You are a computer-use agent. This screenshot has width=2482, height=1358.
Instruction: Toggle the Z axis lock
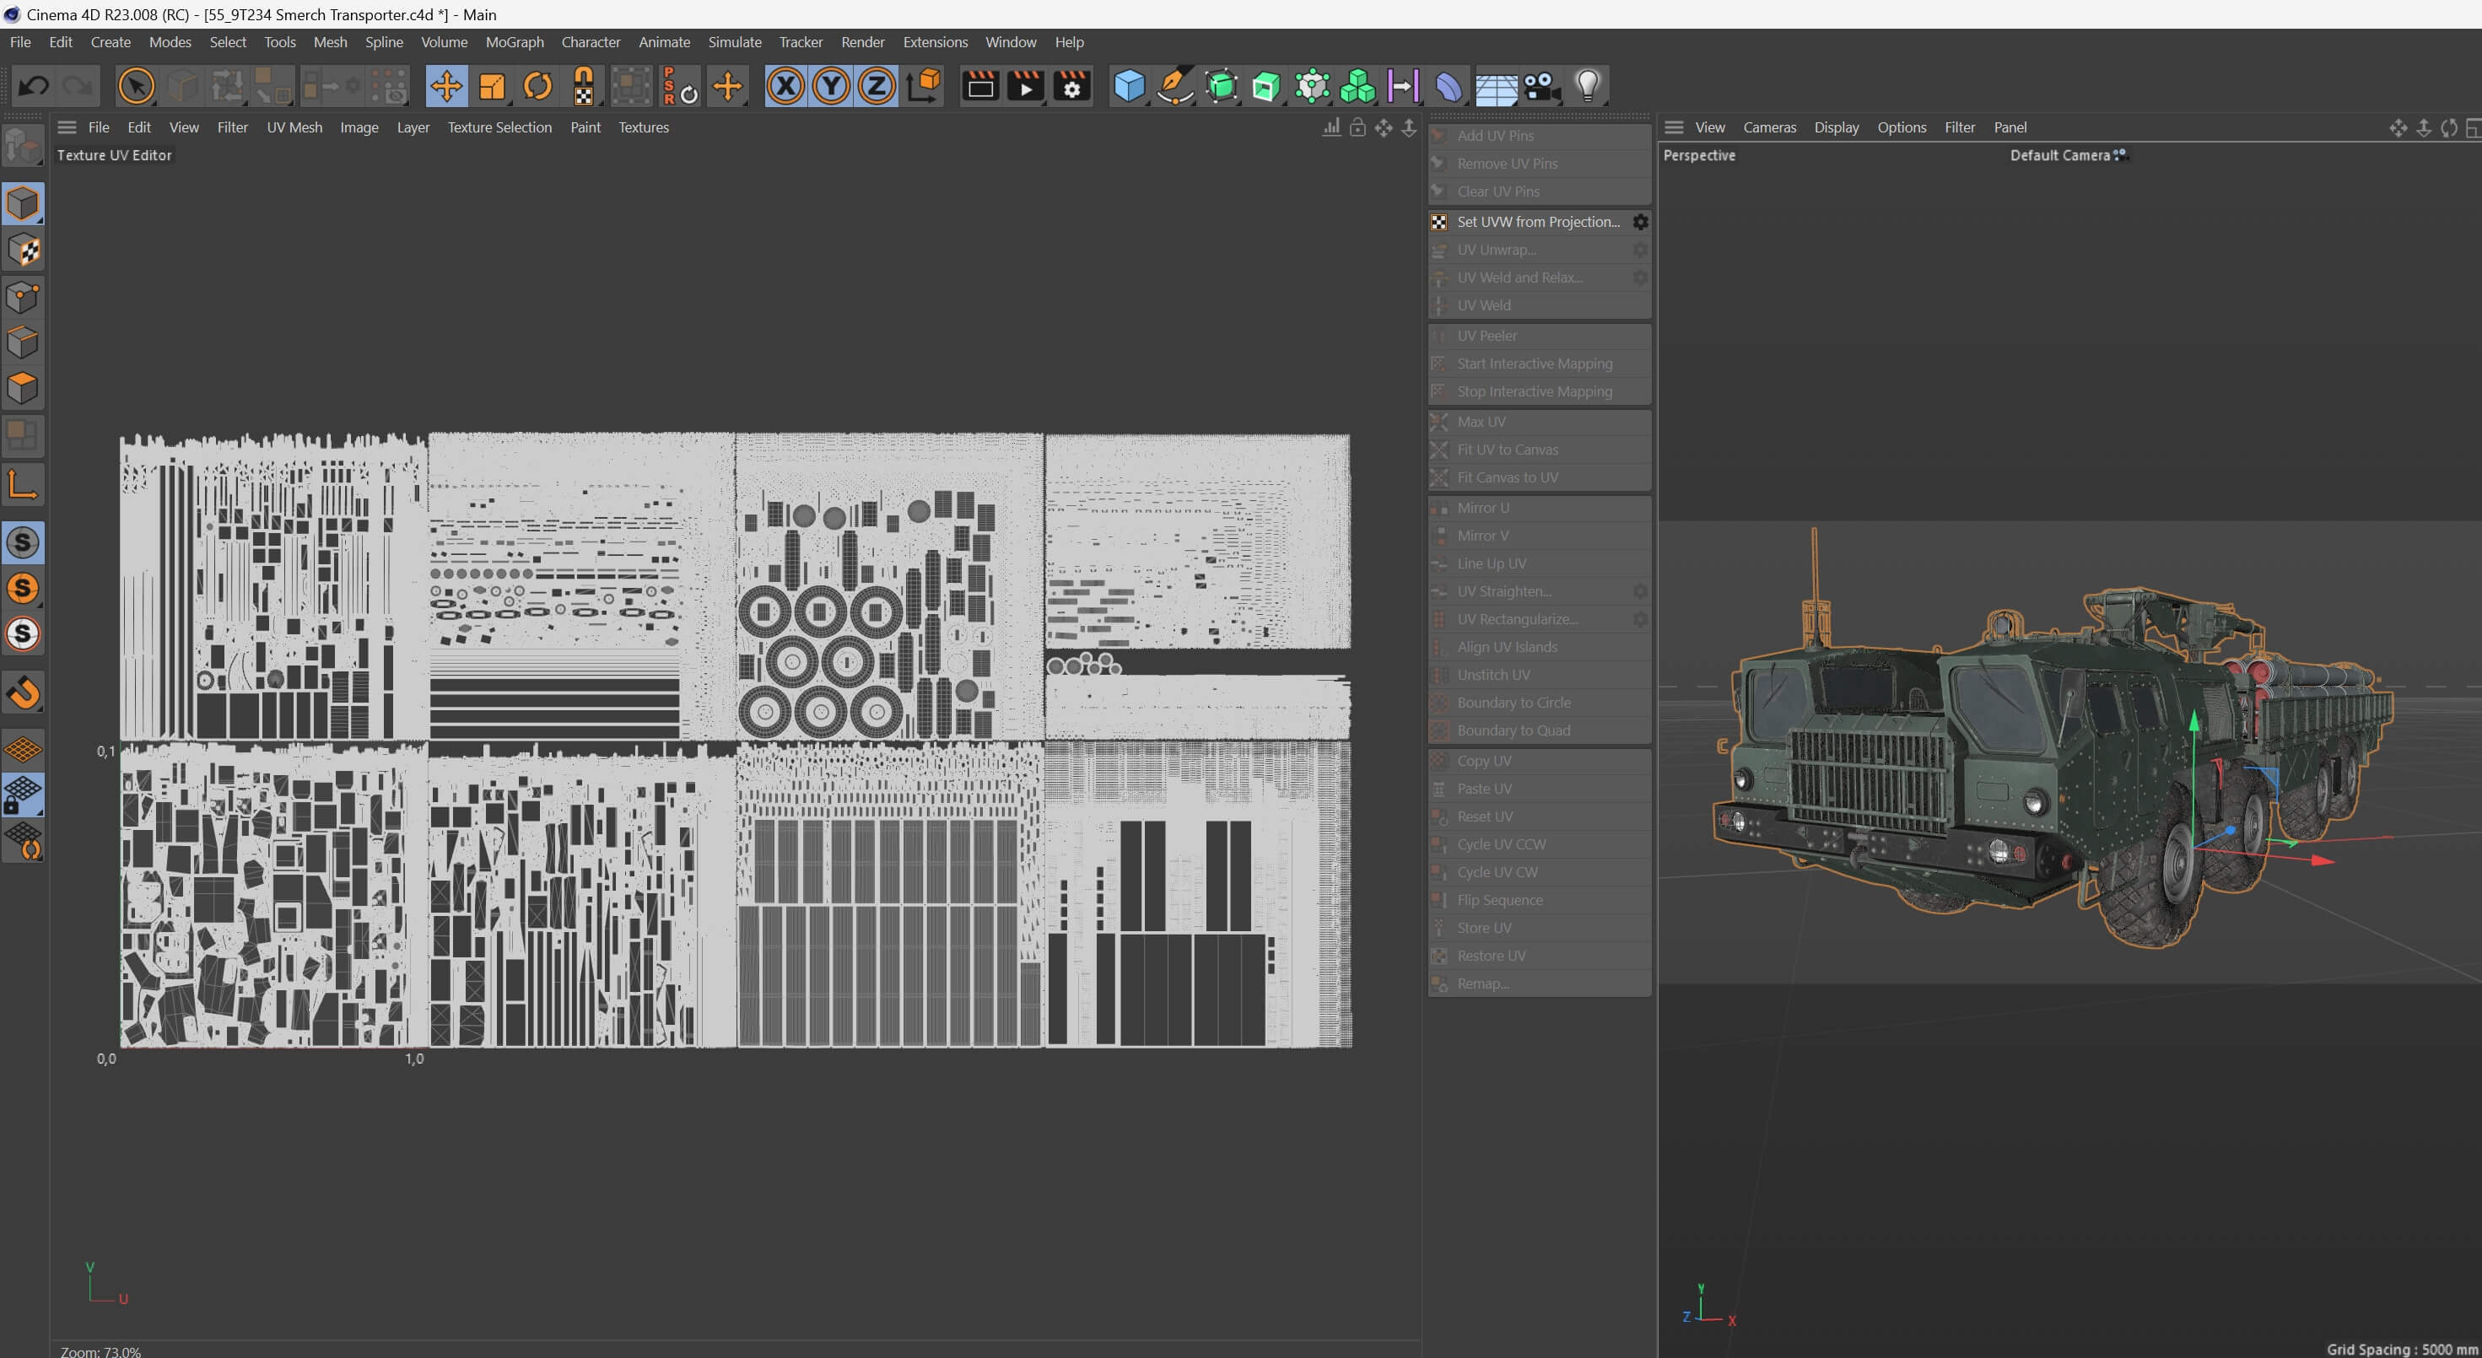(876, 87)
